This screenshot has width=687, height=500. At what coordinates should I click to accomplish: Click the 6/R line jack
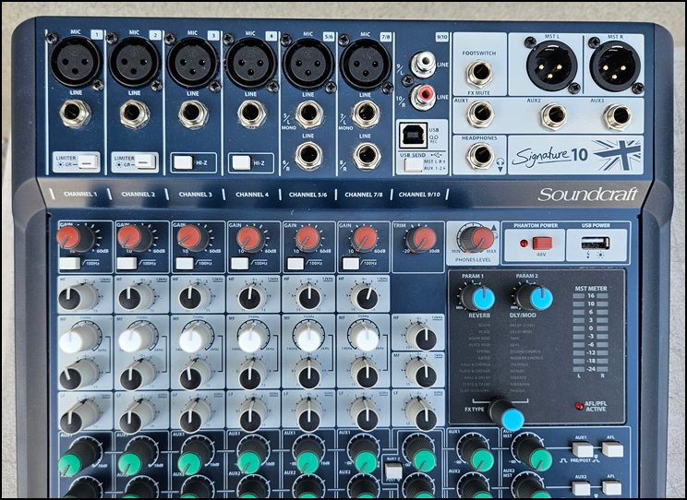pyautogui.click(x=309, y=156)
